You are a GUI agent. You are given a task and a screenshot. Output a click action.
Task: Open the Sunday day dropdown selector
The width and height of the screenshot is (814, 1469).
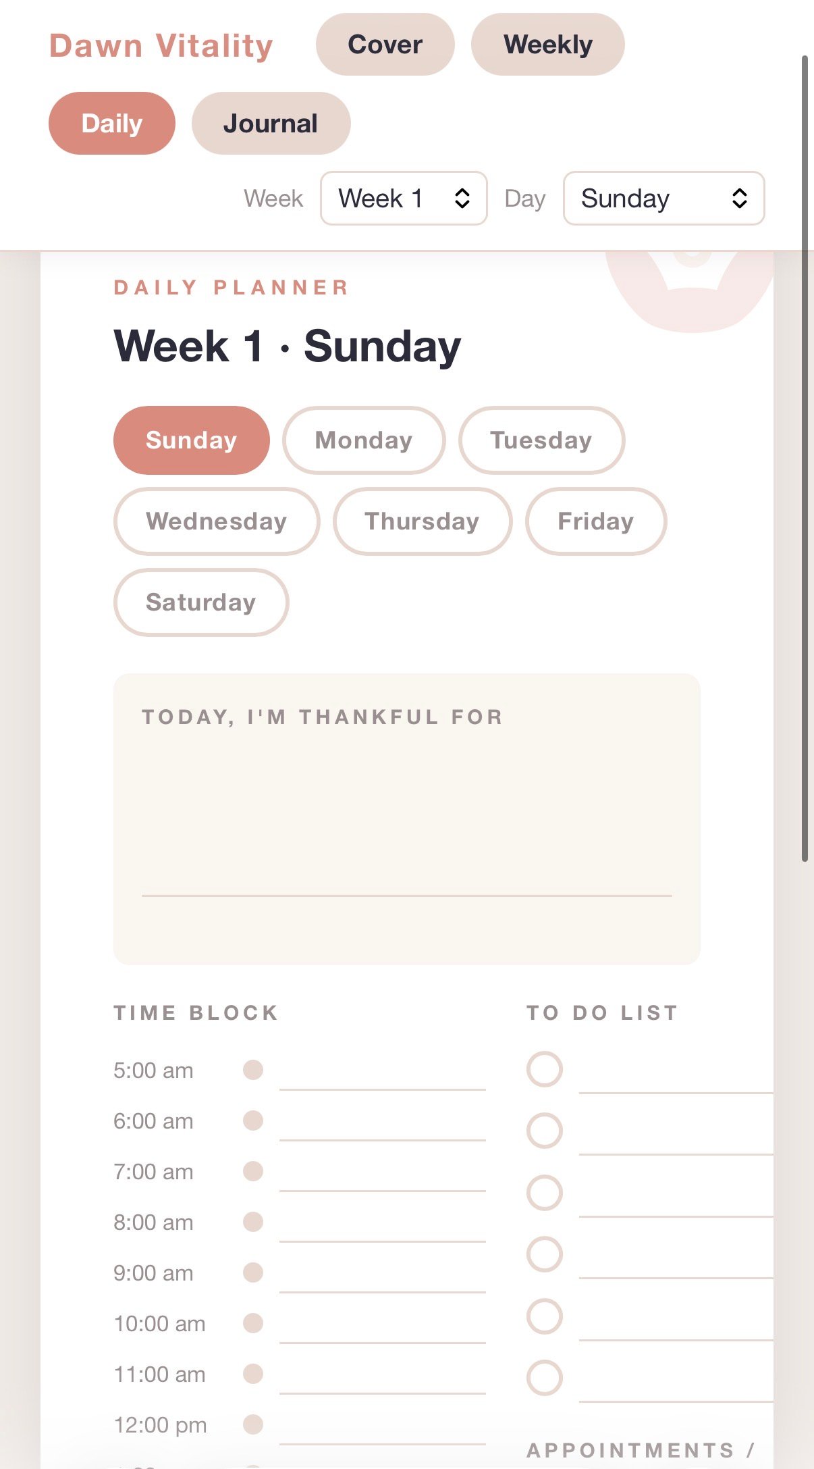click(x=664, y=198)
